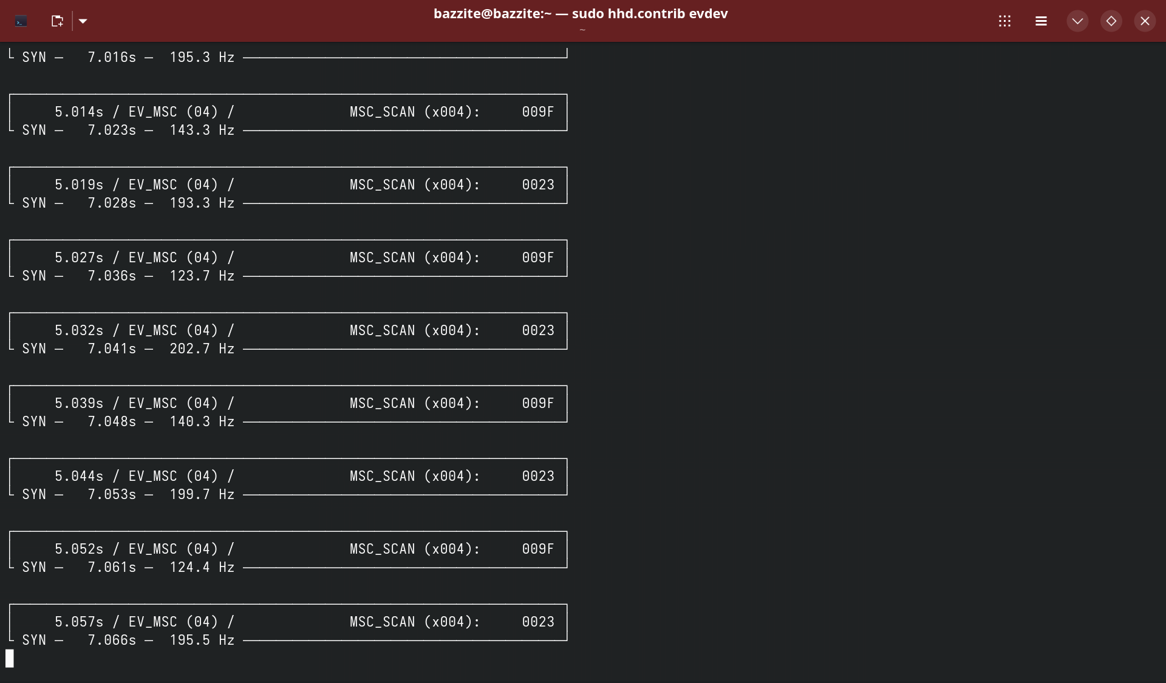Click the '7.016s' SYN time
1166x683 pixels.
pyautogui.click(x=112, y=57)
